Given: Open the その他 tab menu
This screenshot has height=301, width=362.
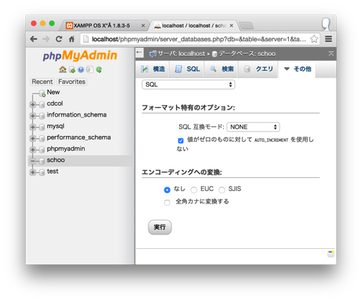Looking at the screenshot, I should coord(298,69).
